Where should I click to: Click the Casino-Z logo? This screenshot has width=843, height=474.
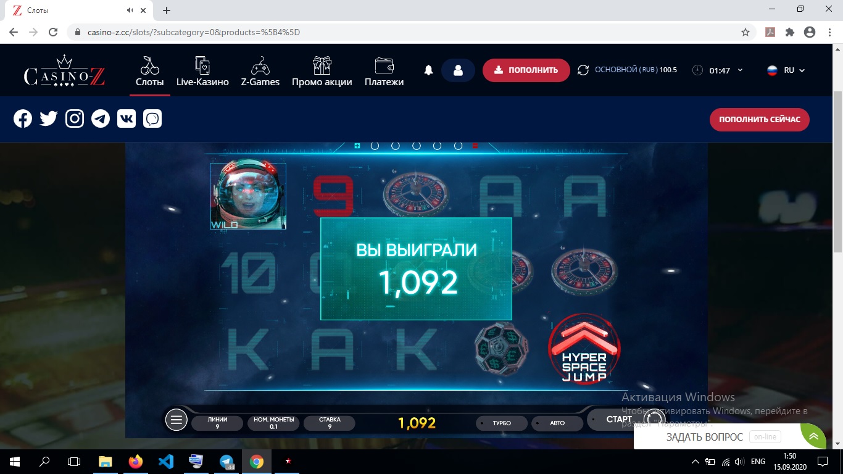coord(64,72)
